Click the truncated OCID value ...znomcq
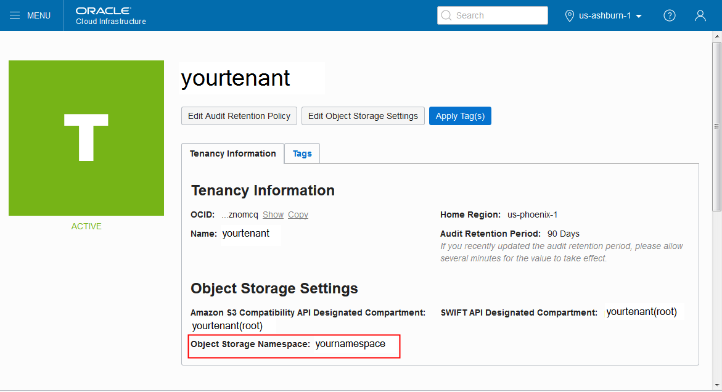 (x=239, y=215)
